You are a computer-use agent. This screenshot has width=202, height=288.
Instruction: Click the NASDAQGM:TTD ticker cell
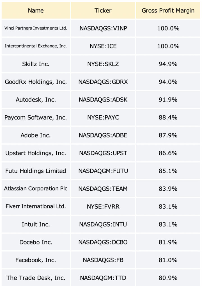pyautogui.click(x=103, y=278)
